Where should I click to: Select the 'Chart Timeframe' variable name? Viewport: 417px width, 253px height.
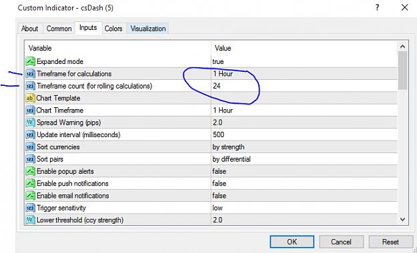pyautogui.click(x=60, y=110)
